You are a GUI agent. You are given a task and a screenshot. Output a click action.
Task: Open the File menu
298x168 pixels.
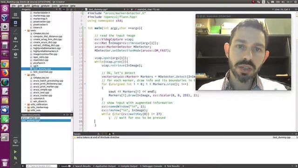14,6
